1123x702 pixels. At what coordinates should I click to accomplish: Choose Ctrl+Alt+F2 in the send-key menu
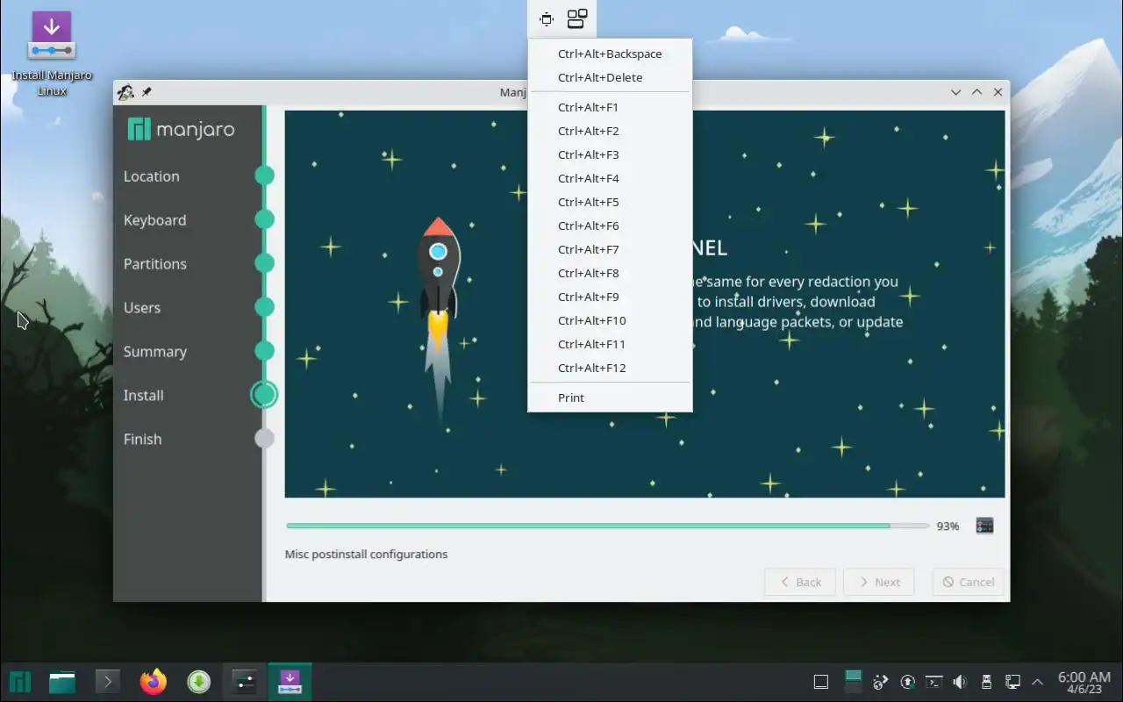click(x=610, y=131)
